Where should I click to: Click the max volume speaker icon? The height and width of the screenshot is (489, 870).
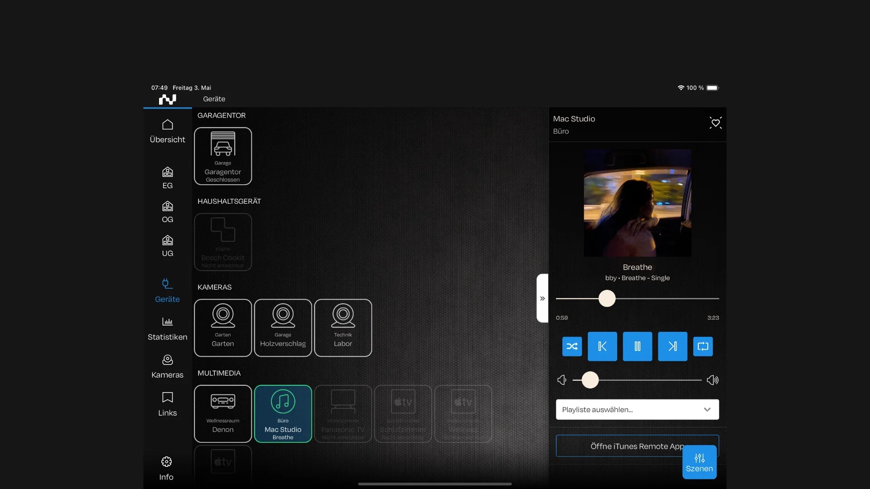[712, 380]
